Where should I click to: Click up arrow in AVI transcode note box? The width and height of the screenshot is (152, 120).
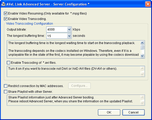tap(142, 69)
